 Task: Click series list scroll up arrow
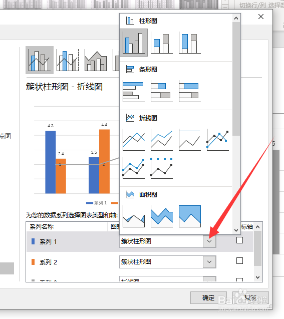click(258, 227)
